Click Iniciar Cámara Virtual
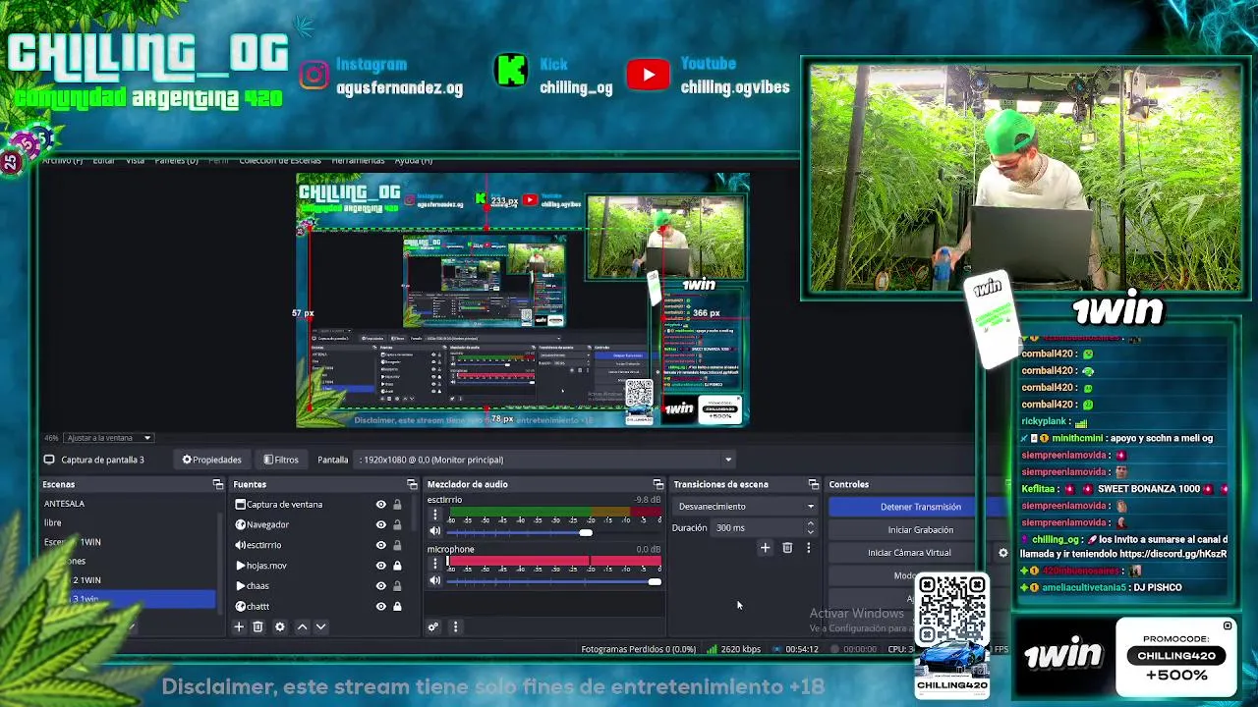Image resolution: width=1258 pixels, height=707 pixels. pyautogui.click(x=909, y=553)
